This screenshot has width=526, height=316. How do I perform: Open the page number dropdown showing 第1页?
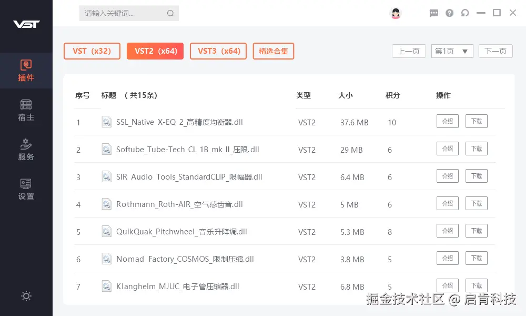point(452,51)
